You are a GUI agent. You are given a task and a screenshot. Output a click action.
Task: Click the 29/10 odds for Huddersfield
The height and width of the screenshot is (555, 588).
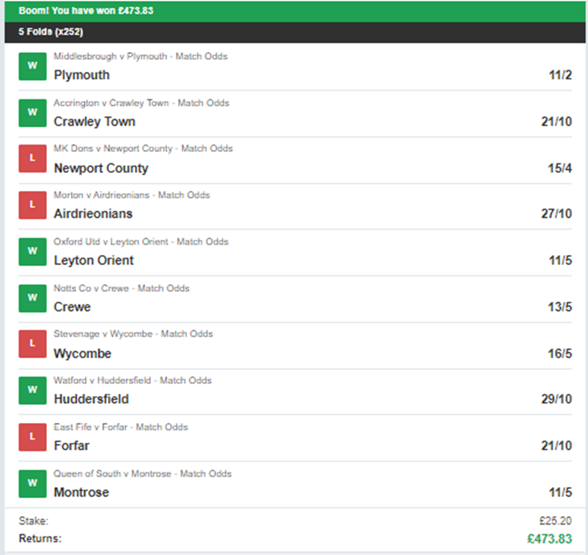pos(557,399)
